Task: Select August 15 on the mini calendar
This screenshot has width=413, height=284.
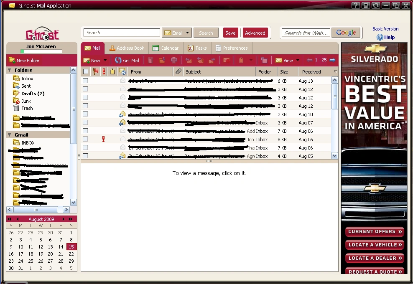Action: (71, 246)
